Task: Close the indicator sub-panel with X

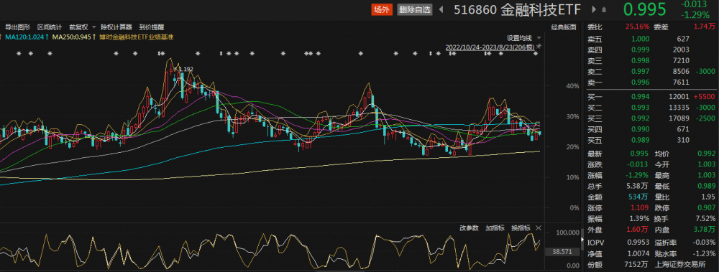Action: (539, 228)
